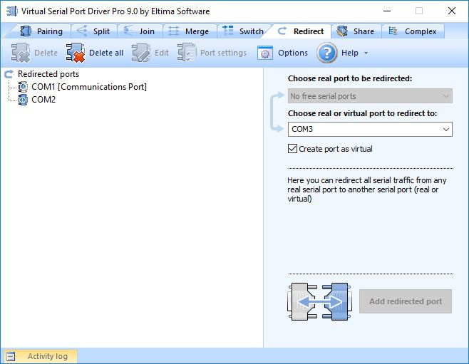Click the 'Here you can redirect all serial traffic' description
The image size is (469, 364).
[366, 189]
